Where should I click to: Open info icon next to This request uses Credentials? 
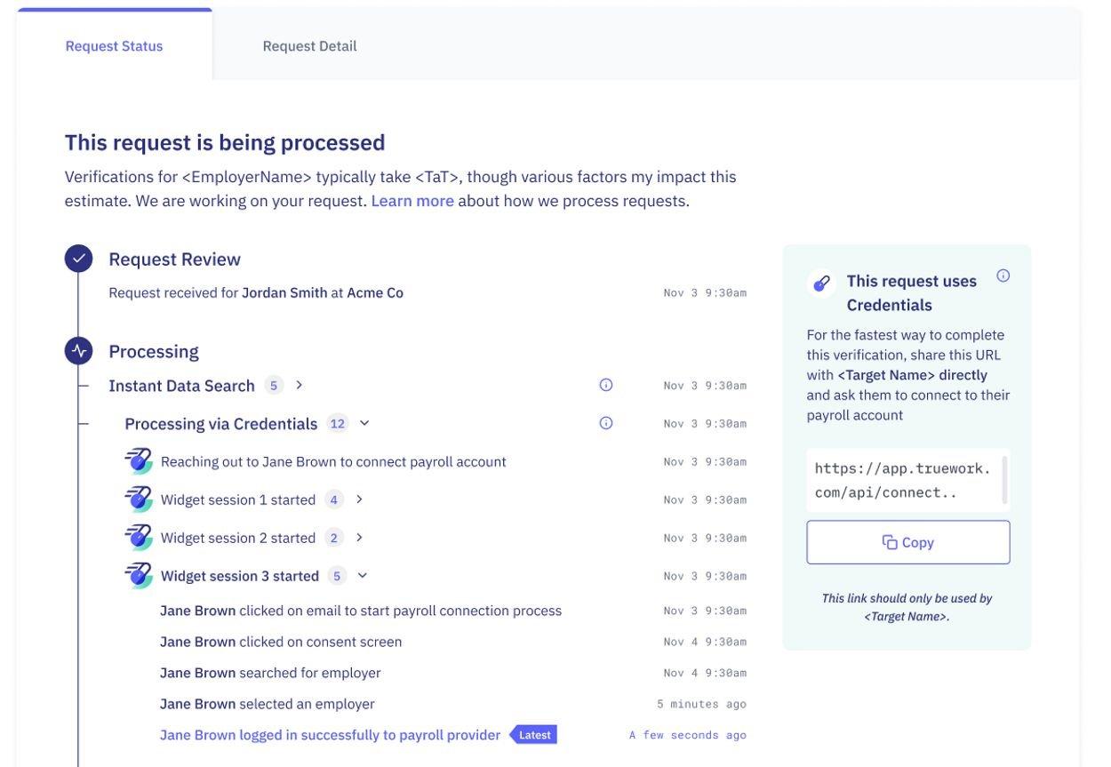pos(1003,276)
